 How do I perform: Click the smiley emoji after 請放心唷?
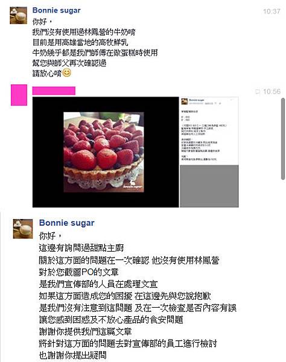pos(67,73)
